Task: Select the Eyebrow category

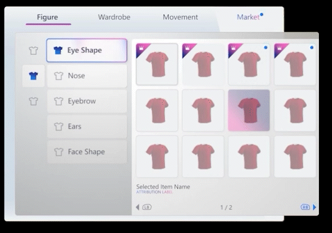Action: point(87,101)
